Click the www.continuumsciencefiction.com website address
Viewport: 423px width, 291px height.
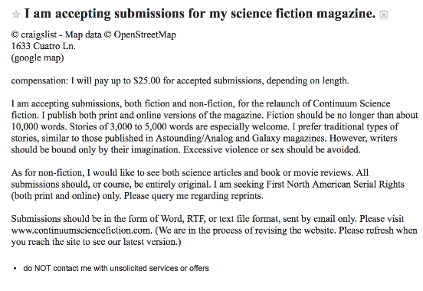(x=81, y=231)
